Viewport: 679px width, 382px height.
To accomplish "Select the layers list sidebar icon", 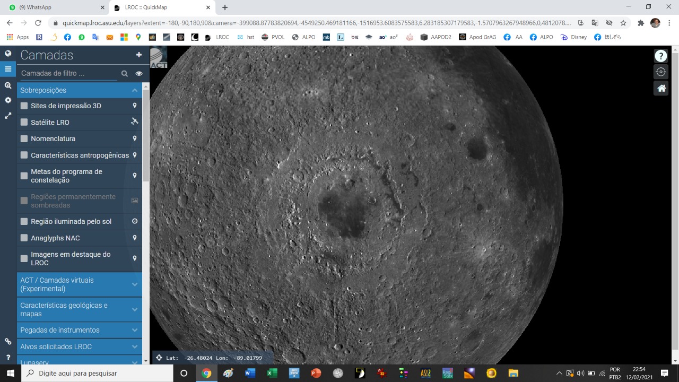I will pyautogui.click(x=8, y=69).
